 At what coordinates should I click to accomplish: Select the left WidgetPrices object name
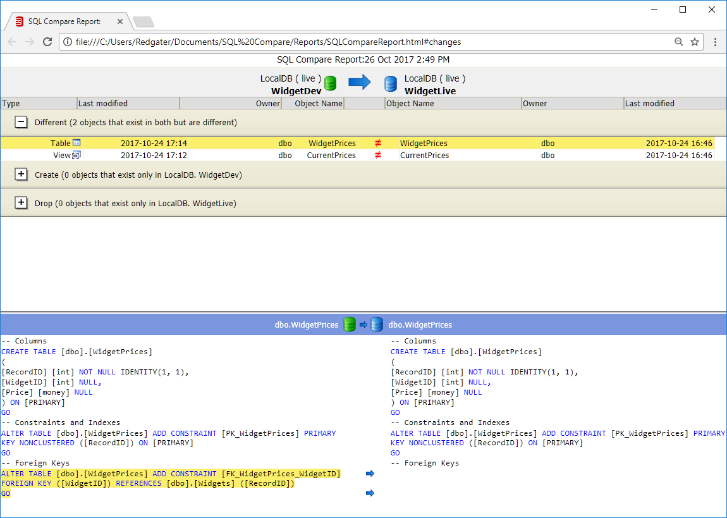click(332, 144)
